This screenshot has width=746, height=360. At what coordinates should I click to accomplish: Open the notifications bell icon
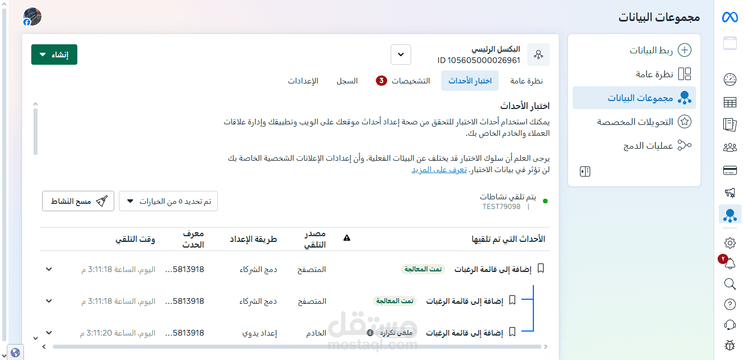[x=730, y=263]
